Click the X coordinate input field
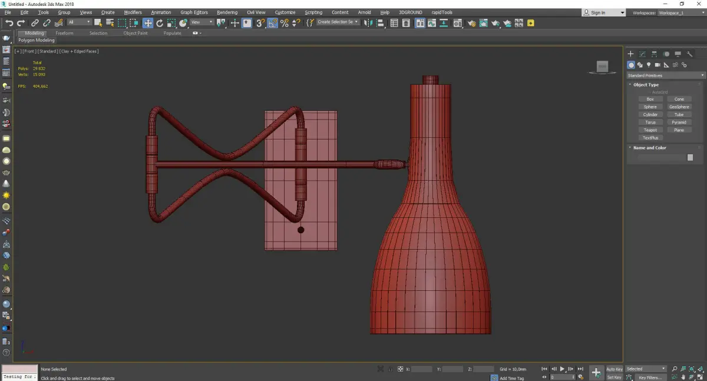 (x=421, y=369)
